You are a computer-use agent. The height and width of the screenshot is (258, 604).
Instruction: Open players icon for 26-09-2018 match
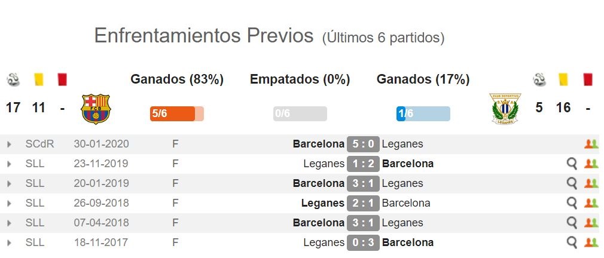coord(591,203)
